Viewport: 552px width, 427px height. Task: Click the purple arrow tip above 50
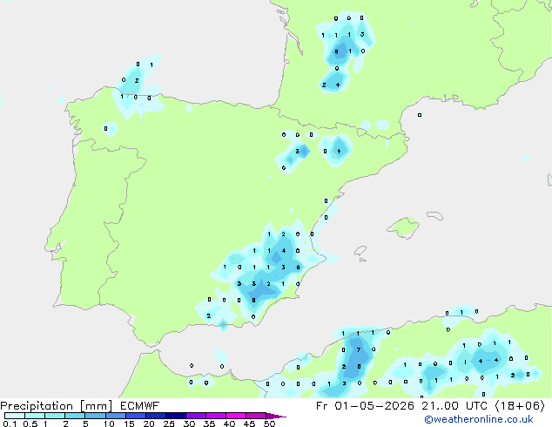click(x=276, y=416)
